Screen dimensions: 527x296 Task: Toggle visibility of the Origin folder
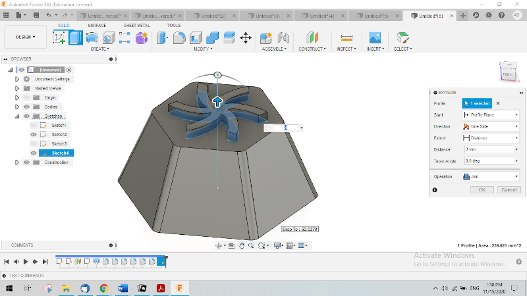coord(26,97)
